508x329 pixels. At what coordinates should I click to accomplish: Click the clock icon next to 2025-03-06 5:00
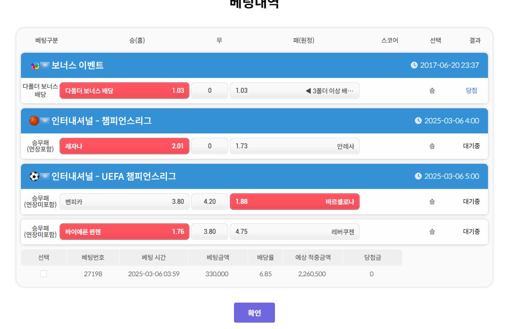coord(418,176)
